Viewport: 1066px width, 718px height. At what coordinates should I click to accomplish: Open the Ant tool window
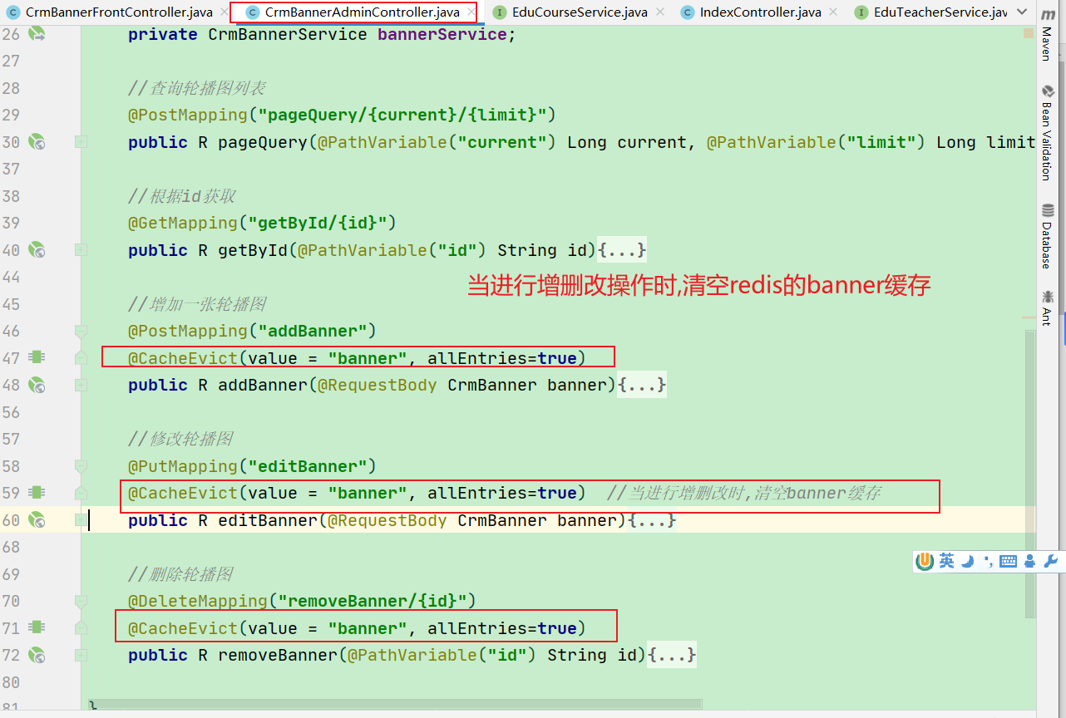[1048, 307]
